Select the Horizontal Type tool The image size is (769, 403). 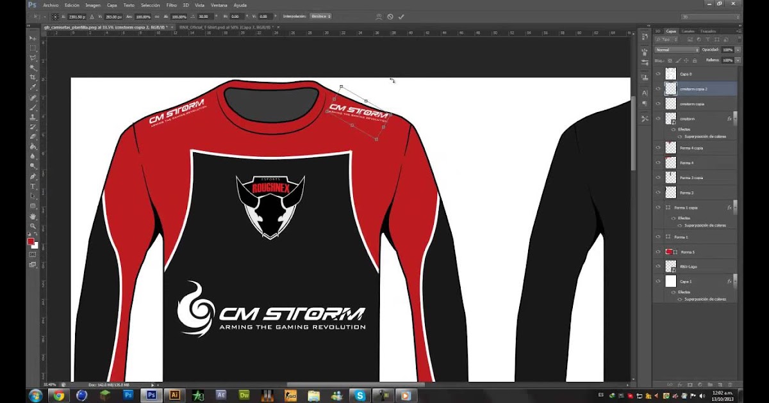[x=33, y=186]
